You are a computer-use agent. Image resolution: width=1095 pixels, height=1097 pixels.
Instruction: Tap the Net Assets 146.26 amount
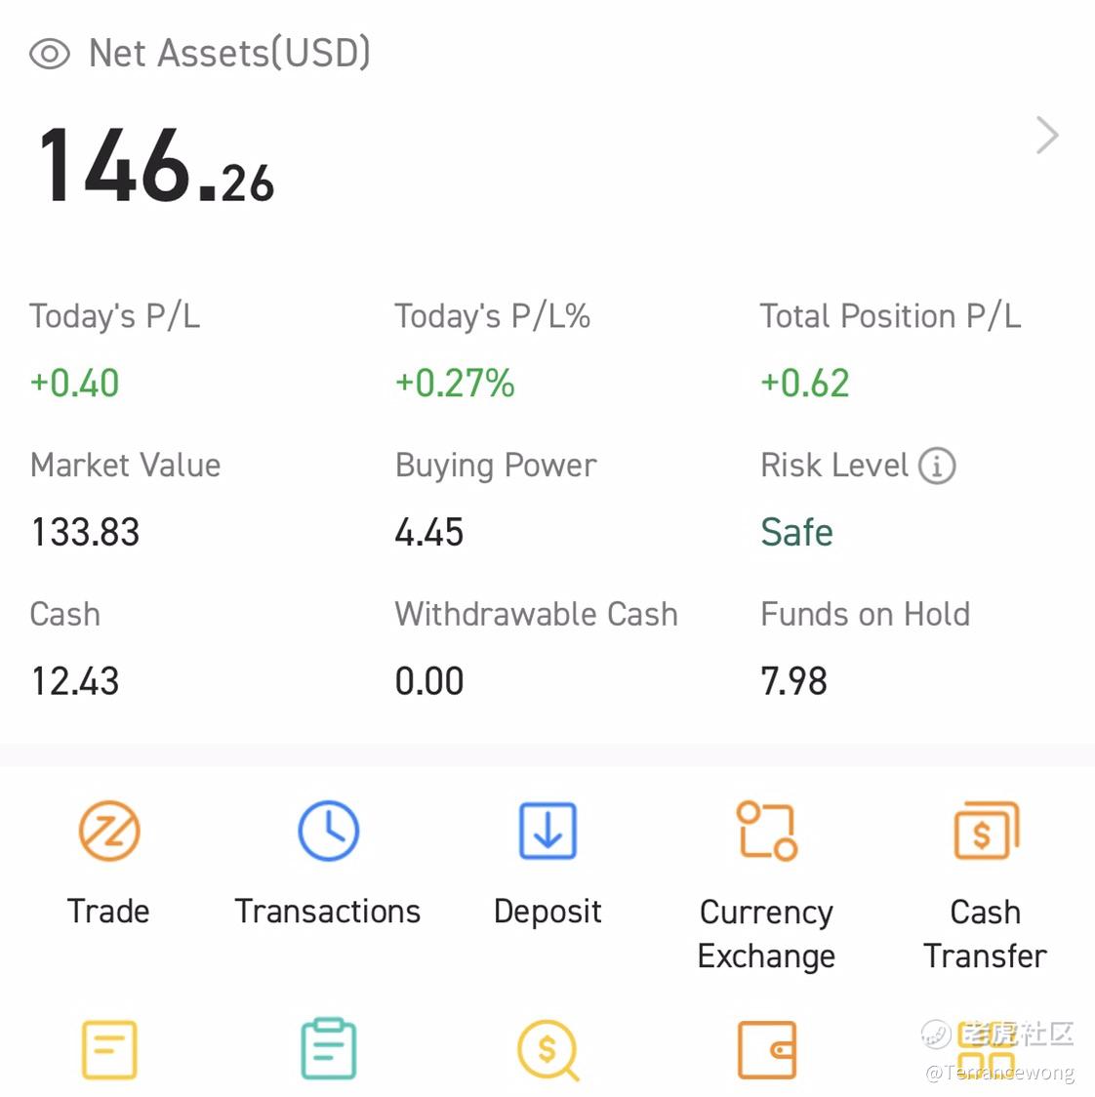pos(156,166)
